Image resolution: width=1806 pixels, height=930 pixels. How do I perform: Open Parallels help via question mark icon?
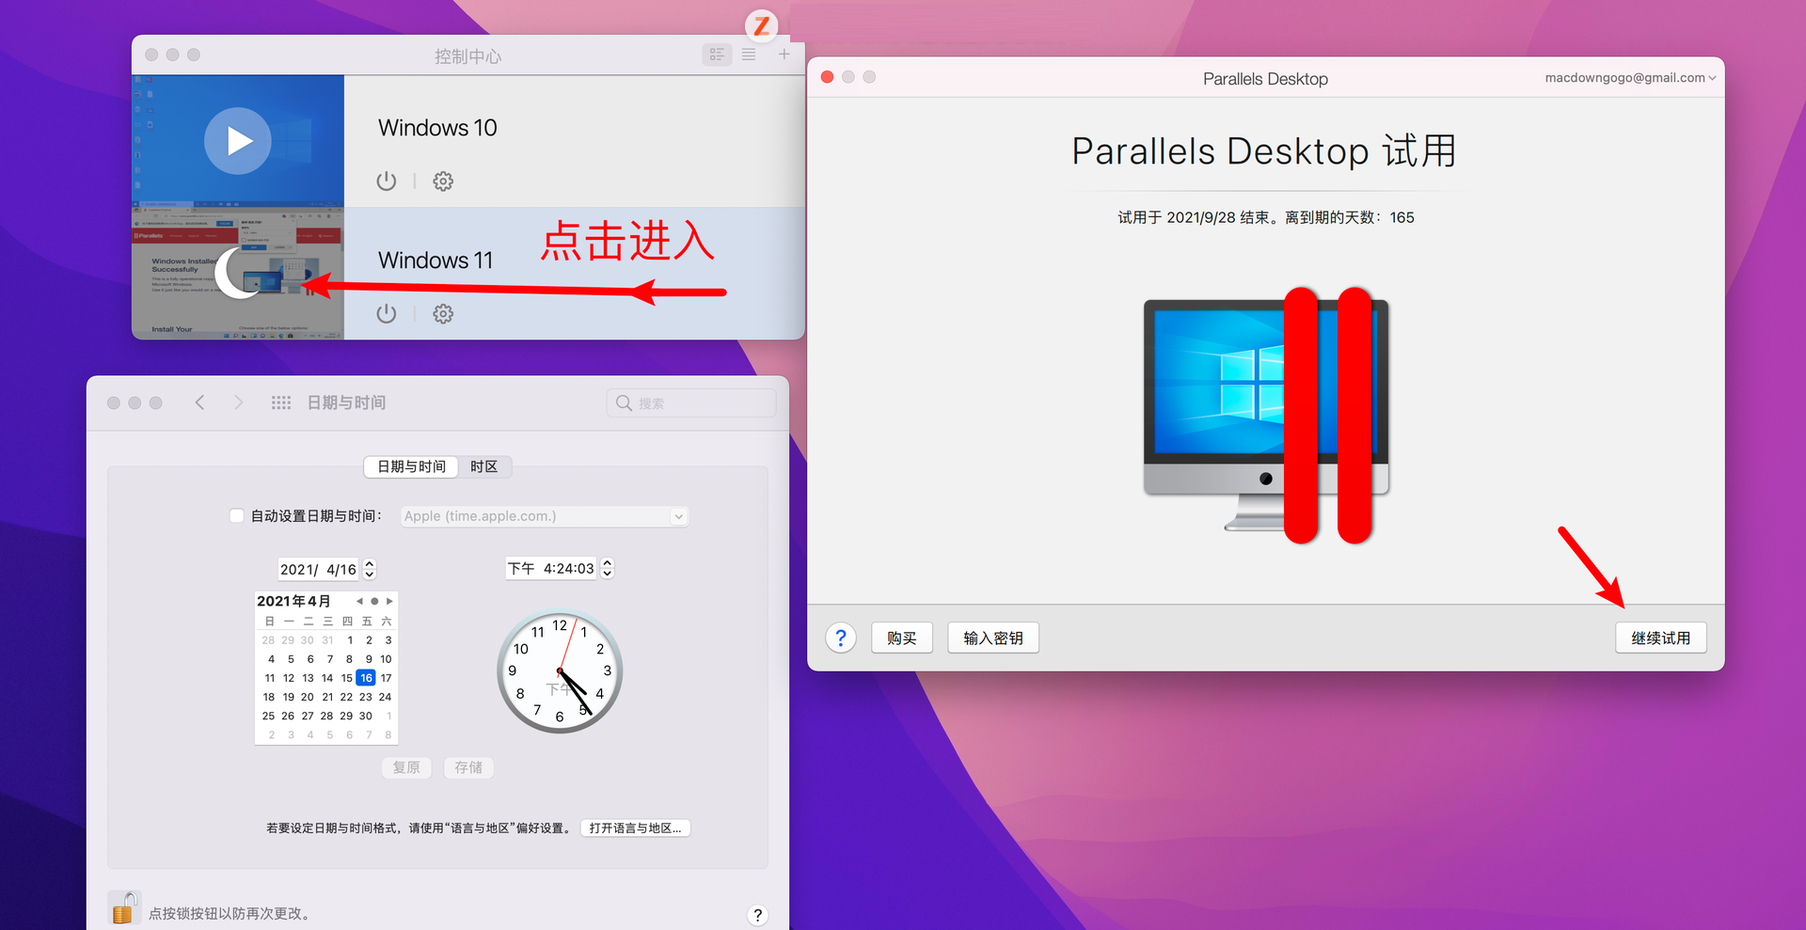(x=840, y=638)
